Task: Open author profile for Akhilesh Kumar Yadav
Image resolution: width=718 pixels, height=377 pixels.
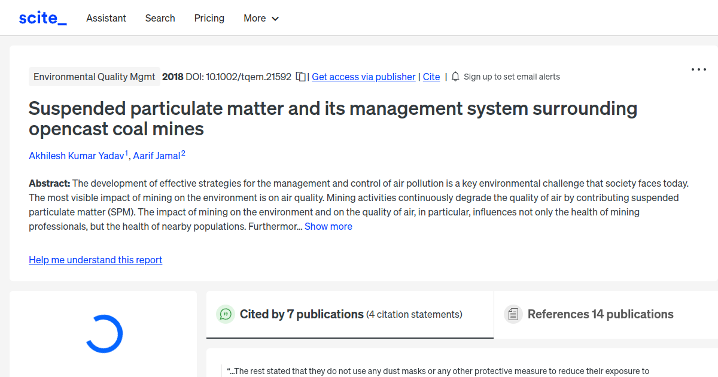Action: [77, 156]
